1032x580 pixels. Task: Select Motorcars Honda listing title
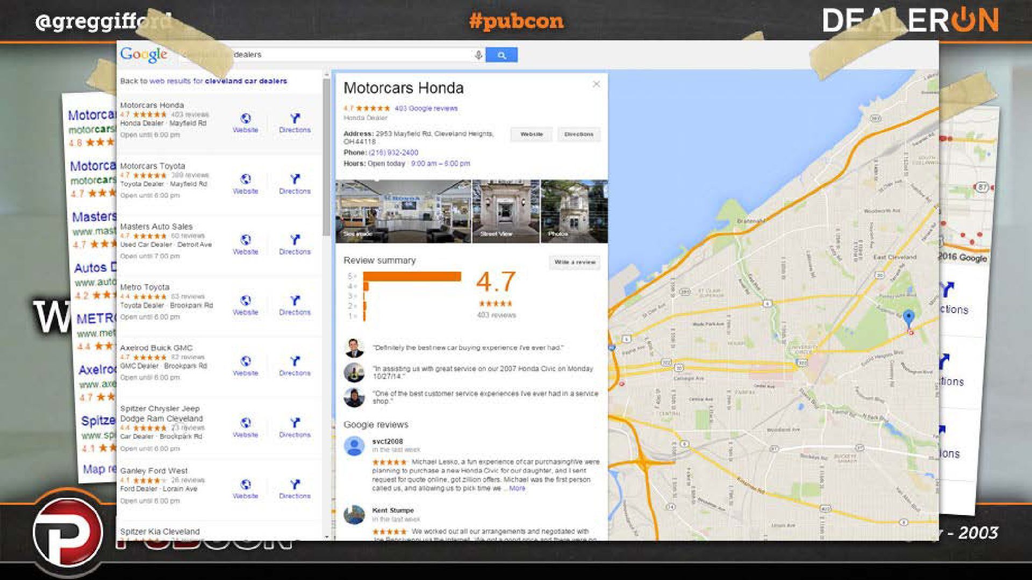point(152,105)
